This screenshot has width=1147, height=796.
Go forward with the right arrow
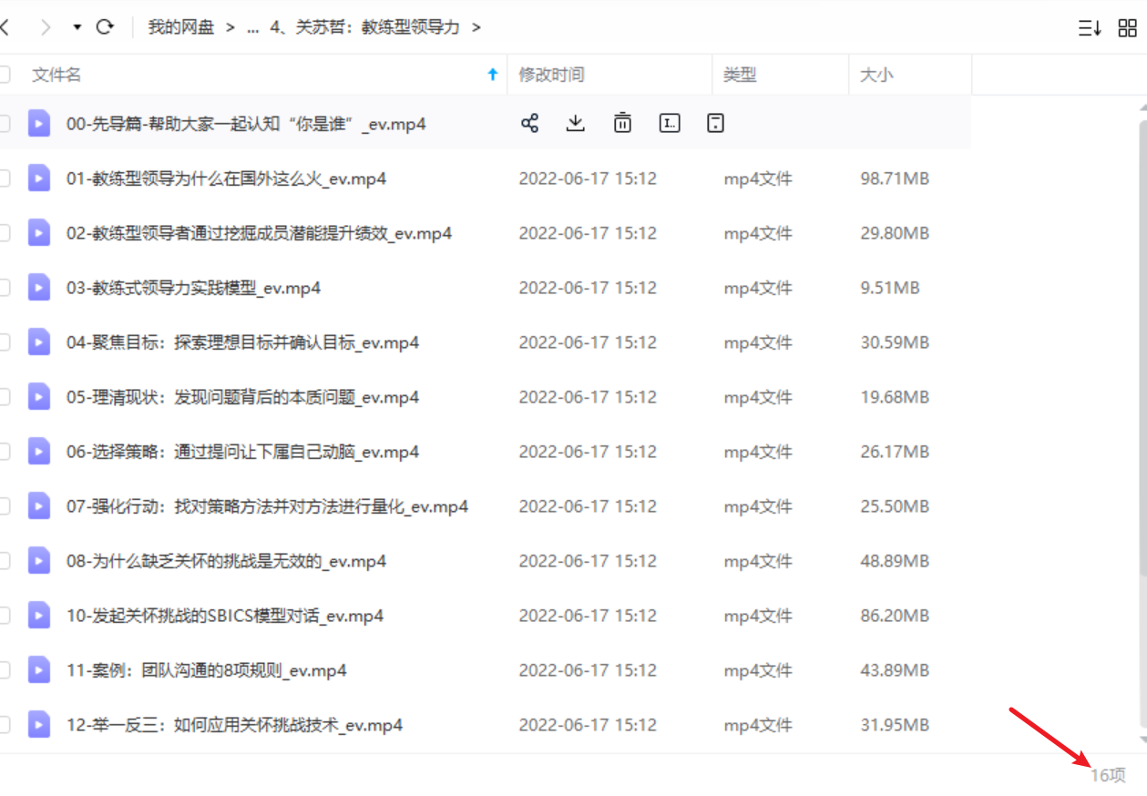tap(46, 27)
